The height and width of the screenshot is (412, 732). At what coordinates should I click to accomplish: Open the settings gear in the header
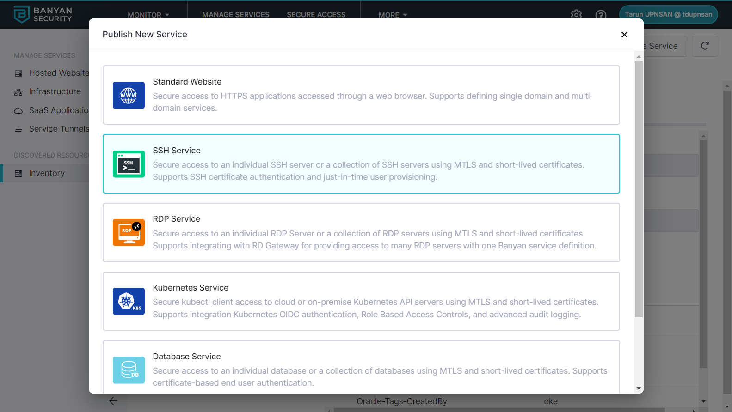[x=576, y=15]
